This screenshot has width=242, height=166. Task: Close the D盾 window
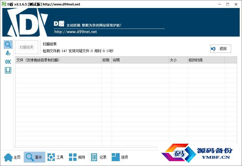click(x=236, y=4)
